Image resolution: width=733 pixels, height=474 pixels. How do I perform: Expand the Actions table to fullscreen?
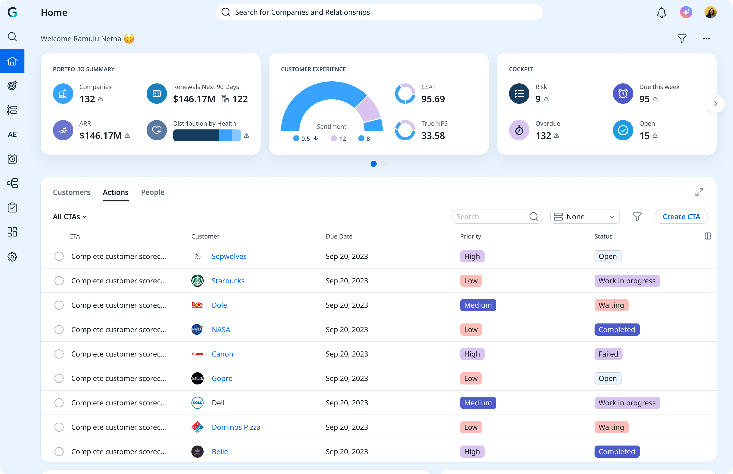[x=699, y=192]
